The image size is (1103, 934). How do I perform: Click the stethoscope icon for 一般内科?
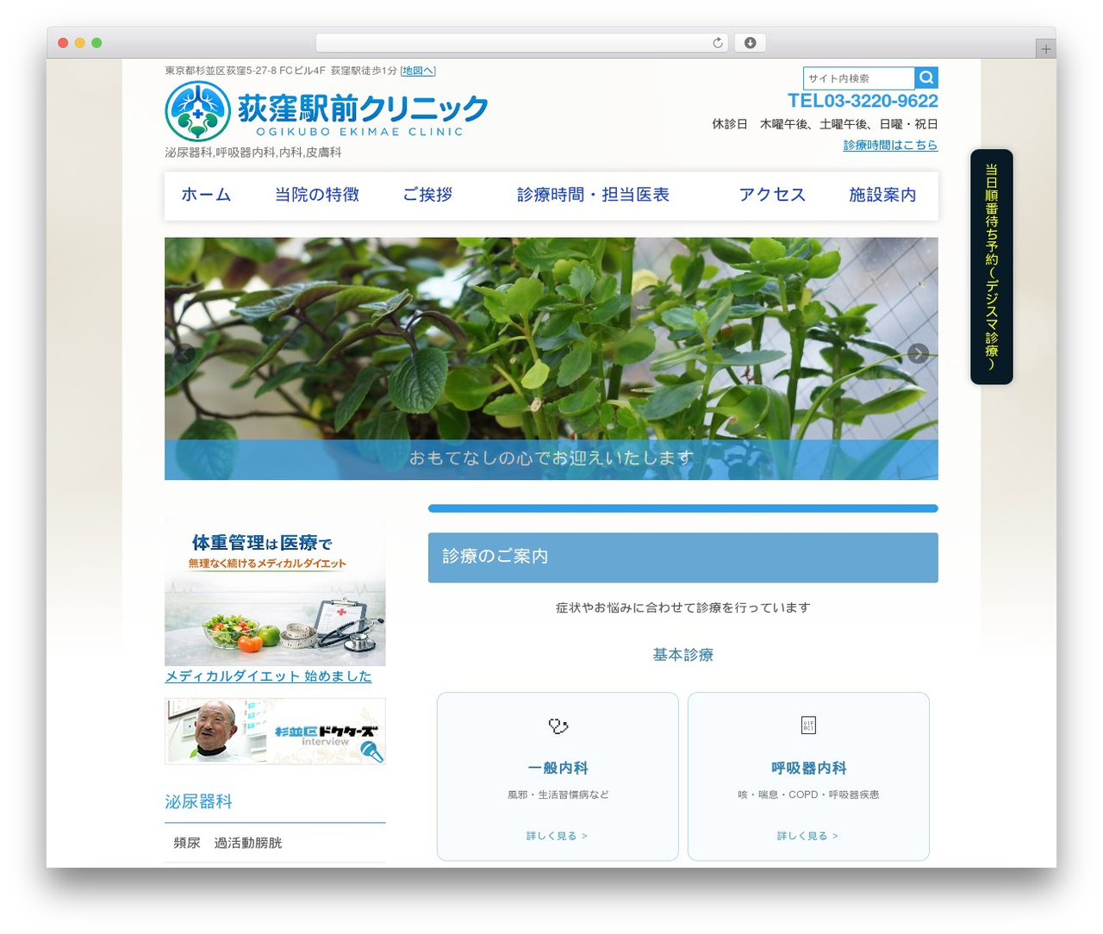click(x=558, y=726)
